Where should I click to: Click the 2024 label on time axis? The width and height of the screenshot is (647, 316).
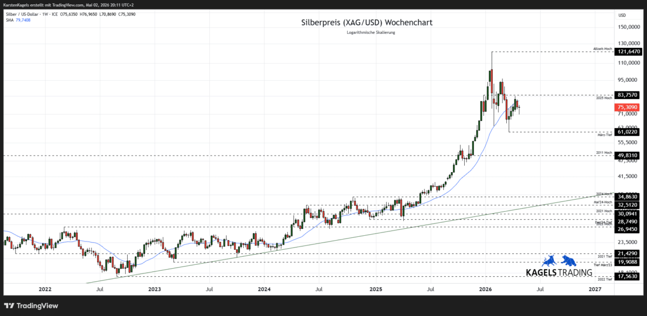(x=264, y=289)
